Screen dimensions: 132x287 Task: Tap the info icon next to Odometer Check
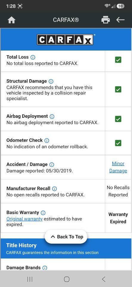pos(47,141)
